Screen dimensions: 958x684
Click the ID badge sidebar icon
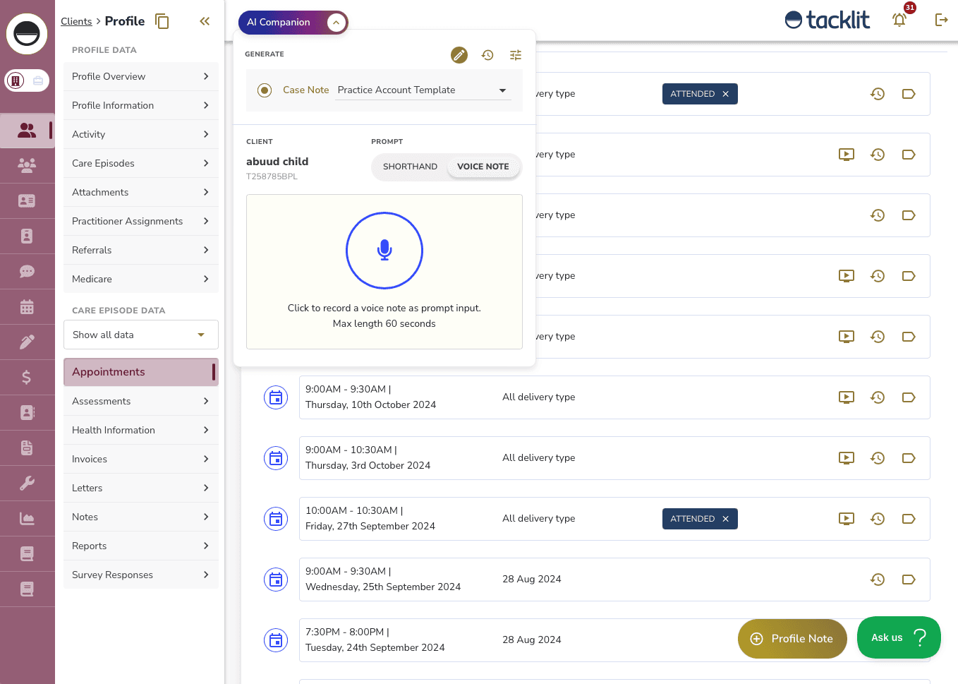click(x=27, y=236)
